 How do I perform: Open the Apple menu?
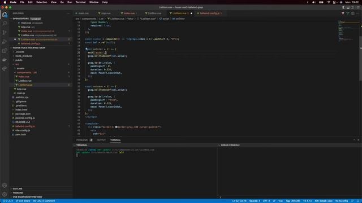click(x=5, y=2)
